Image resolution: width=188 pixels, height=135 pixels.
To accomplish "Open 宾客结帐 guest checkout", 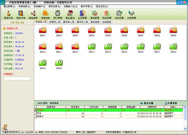I will (x=45, y=14).
